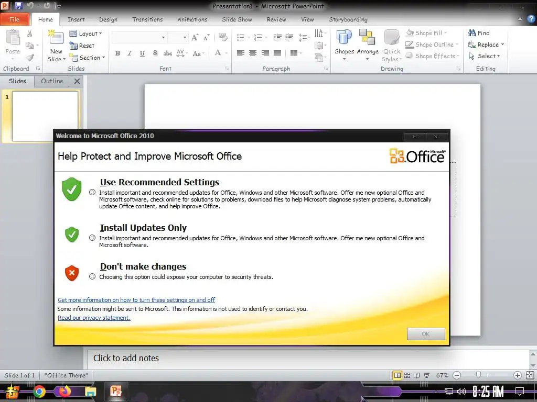The width and height of the screenshot is (537, 402).
Task: Toggle Italic formatting
Action: point(130,53)
